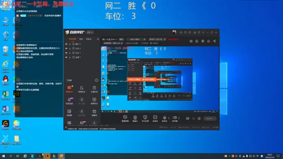283x159 pixels.
Task: Click the user avatar in title bar
Action: (x=174, y=32)
